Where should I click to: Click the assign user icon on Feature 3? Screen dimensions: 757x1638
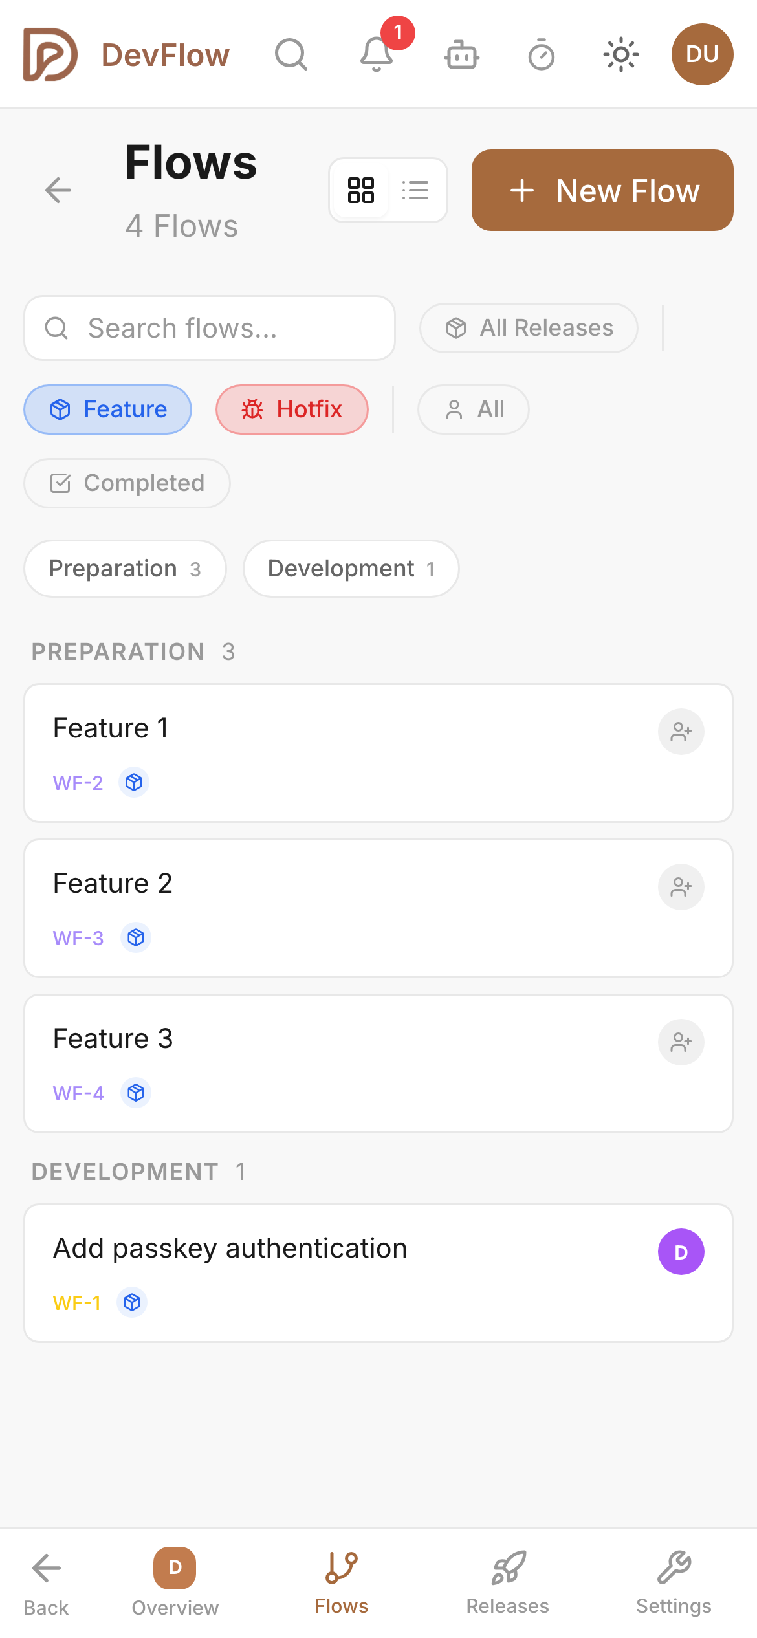tap(681, 1042)
